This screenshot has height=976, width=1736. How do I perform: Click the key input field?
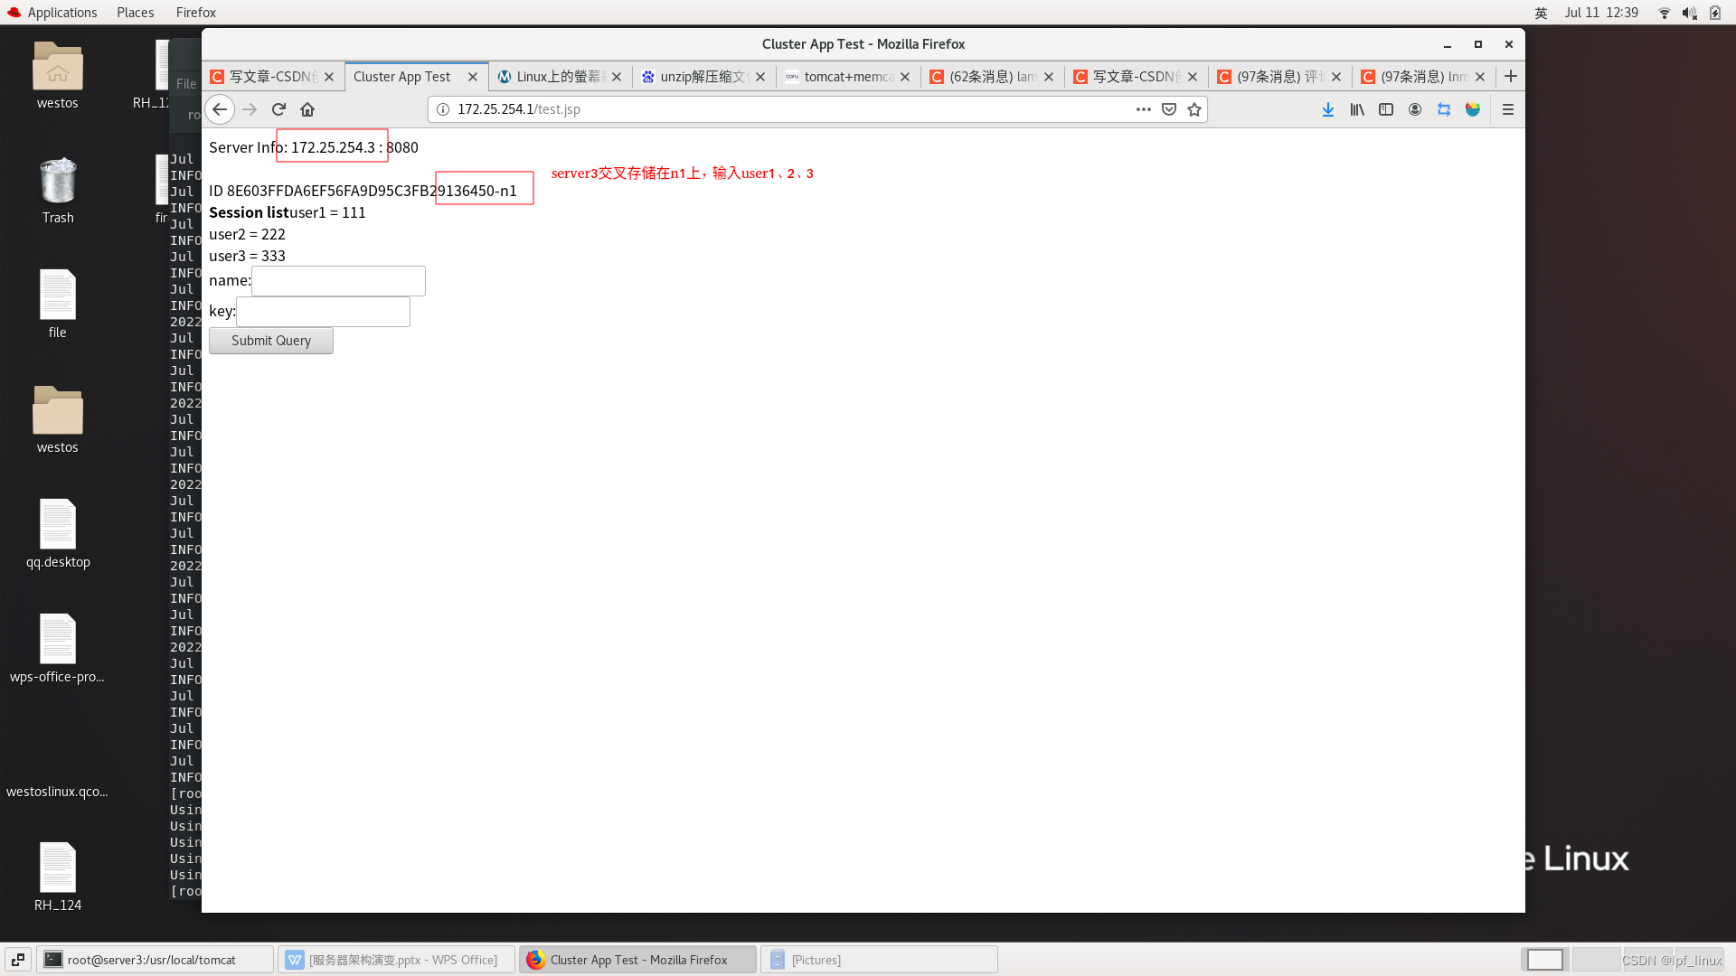(323, 312)
